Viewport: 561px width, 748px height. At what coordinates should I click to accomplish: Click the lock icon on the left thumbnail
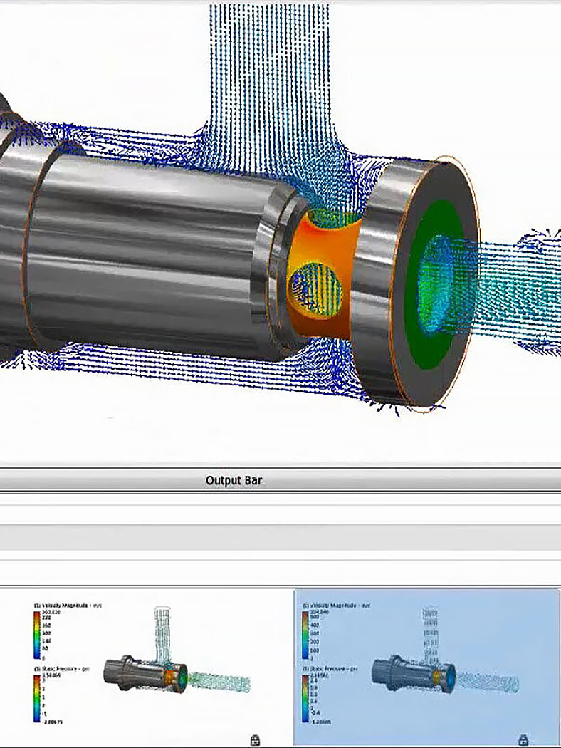[x=256, y=740]
